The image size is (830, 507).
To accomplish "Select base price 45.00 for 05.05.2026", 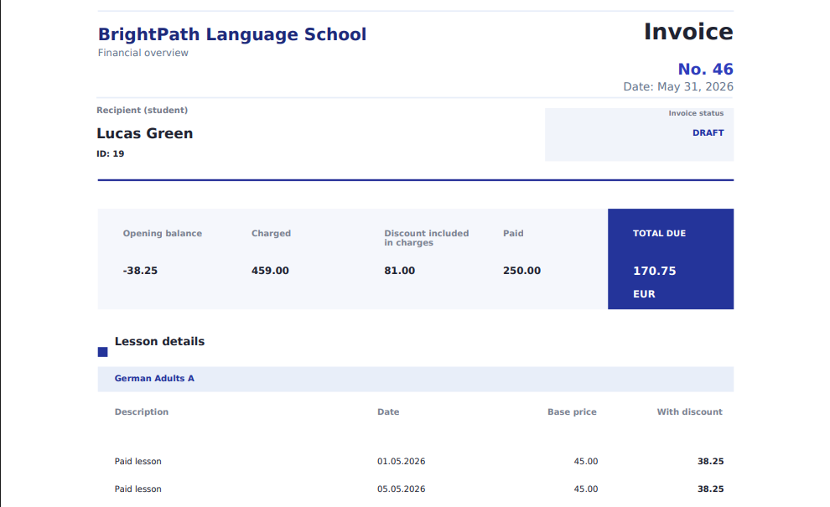I will [585, 489].
